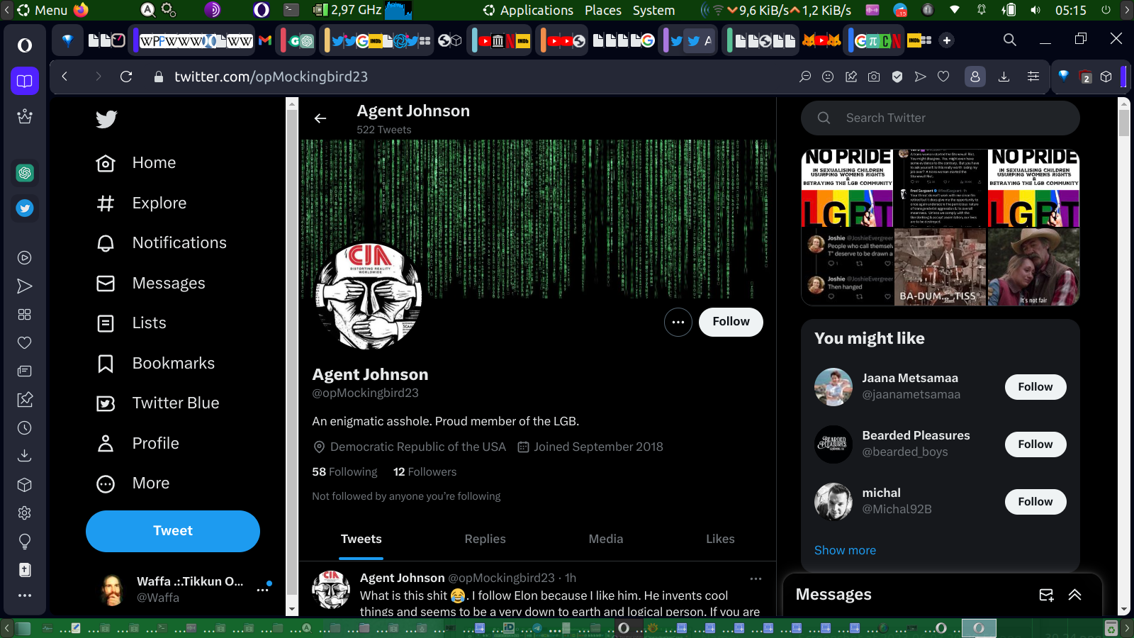Screen dimensions: 1134x638
Task: Open profile more options ellipsis menu
Action: coord(678,323)
